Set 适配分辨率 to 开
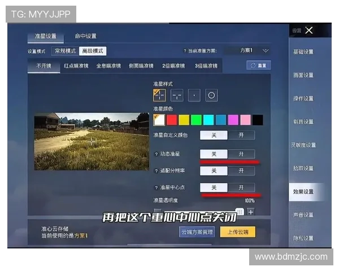 pos(241,171)
